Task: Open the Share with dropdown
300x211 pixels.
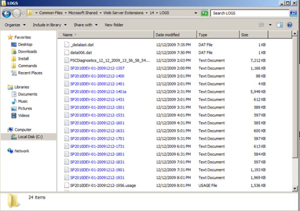Action: [85, 24]
